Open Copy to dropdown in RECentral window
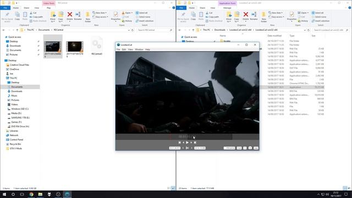This screenshot has width=352, height=198. (61, 17)
